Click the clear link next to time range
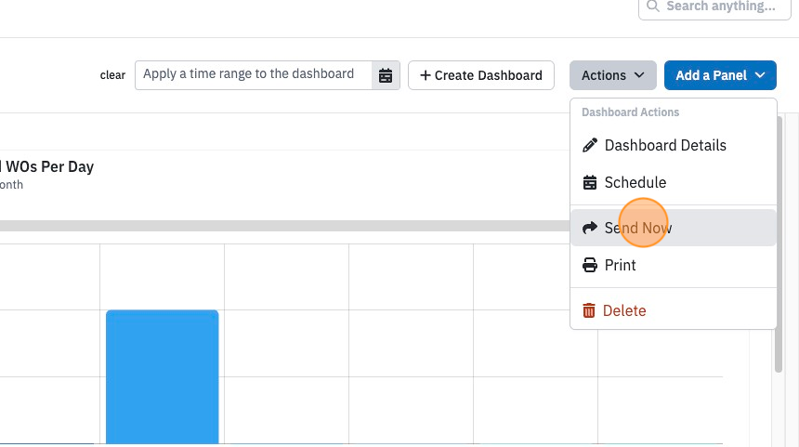This screenshot has width=799, height=447. click(112, 75)
